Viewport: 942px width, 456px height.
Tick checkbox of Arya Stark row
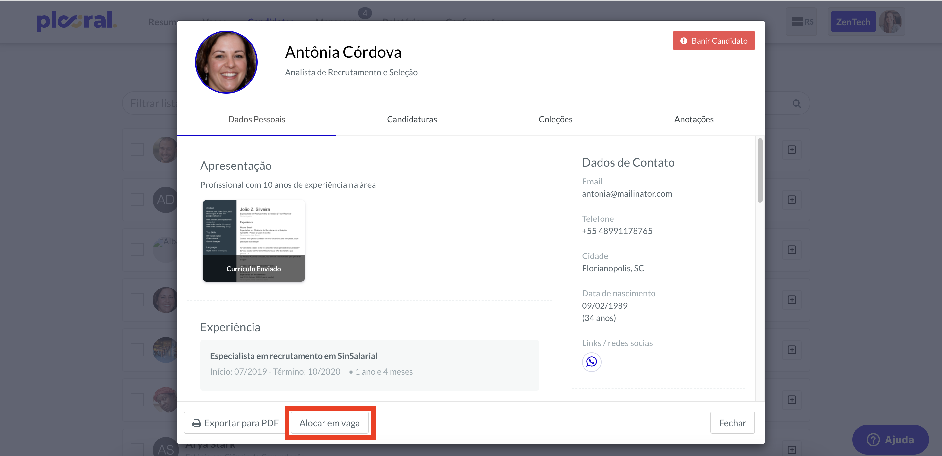(137, 450)
